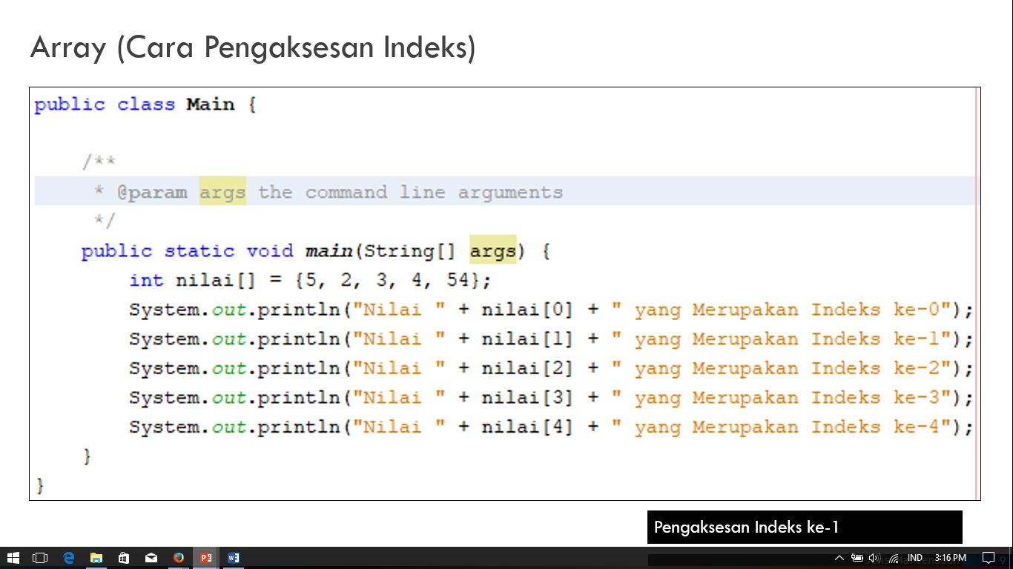This screenshot has width=1013, height=569.
Task: Check battery status in the system tray
Action: [x=858, y=558]
